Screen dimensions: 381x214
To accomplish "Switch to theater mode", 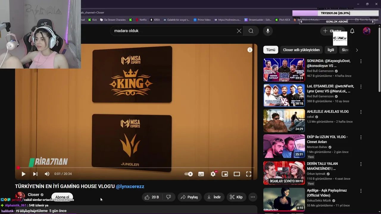I will pos(237,174).
